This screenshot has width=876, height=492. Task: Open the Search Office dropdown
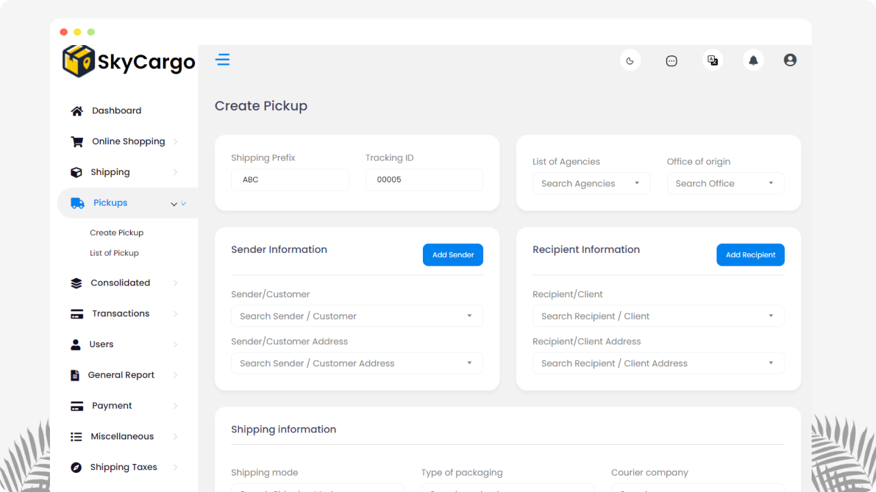[725, 183]
